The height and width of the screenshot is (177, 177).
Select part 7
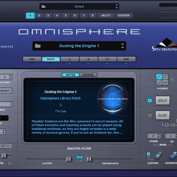coord(84,16)
